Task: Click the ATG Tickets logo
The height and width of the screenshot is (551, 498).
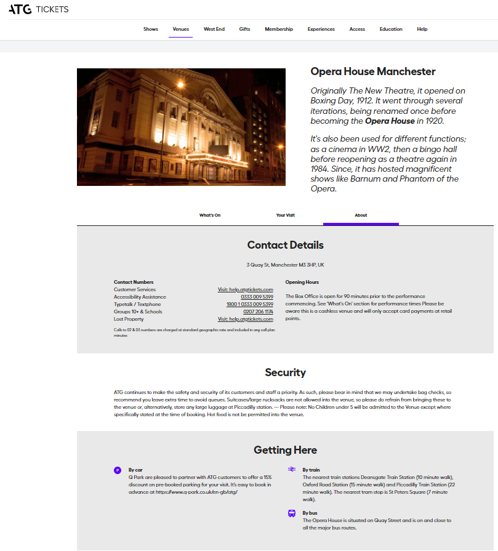Action: 38,9
